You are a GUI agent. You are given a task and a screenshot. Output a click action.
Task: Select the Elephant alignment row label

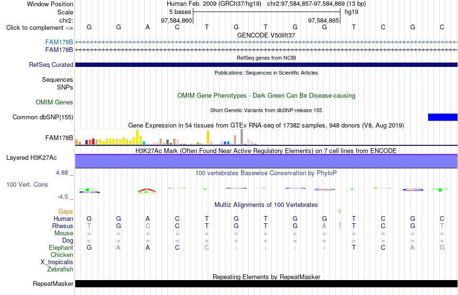[61, 247]
